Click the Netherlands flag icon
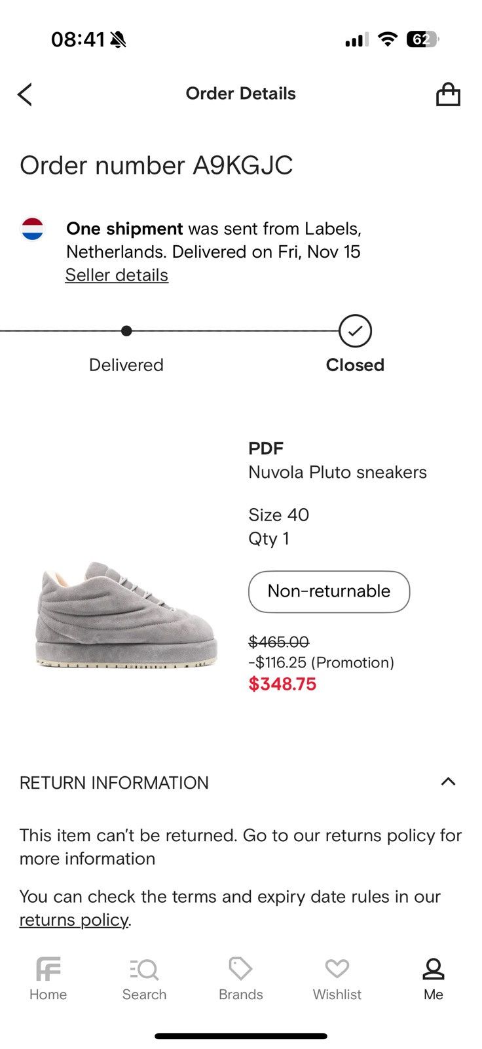The height and width of the screenshot is (1049, 482). click(32, 229)
